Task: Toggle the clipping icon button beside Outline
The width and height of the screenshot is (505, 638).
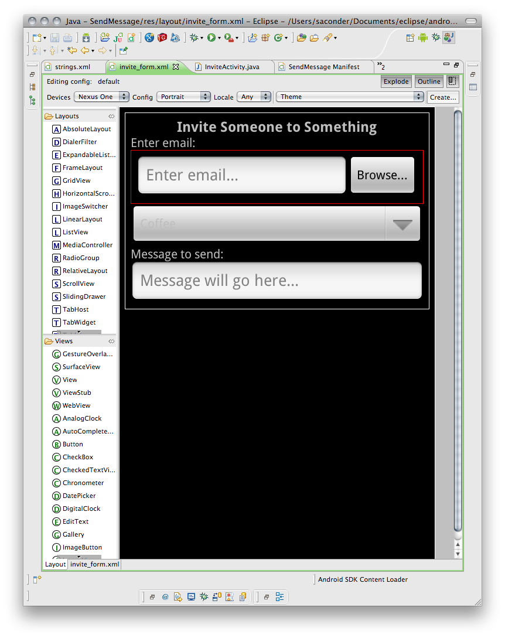Action: coord(452,81)
